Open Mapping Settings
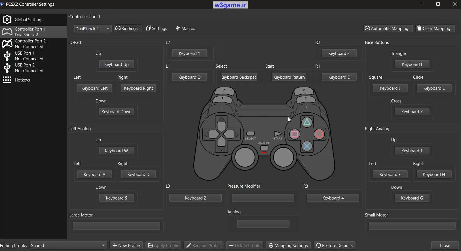 pos(288,245)
